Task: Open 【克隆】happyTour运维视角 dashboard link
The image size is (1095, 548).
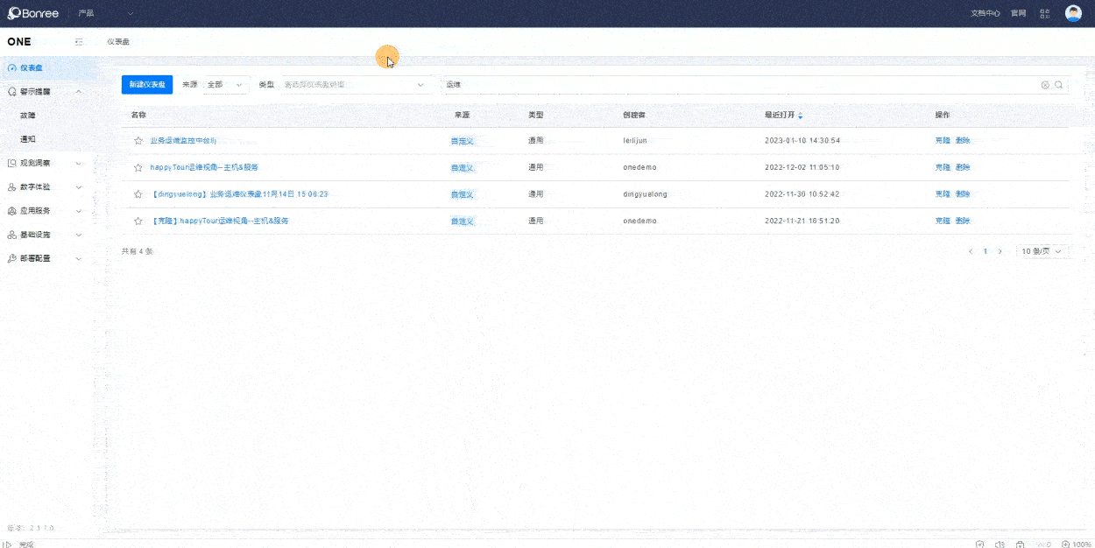Action: [219, 221]
